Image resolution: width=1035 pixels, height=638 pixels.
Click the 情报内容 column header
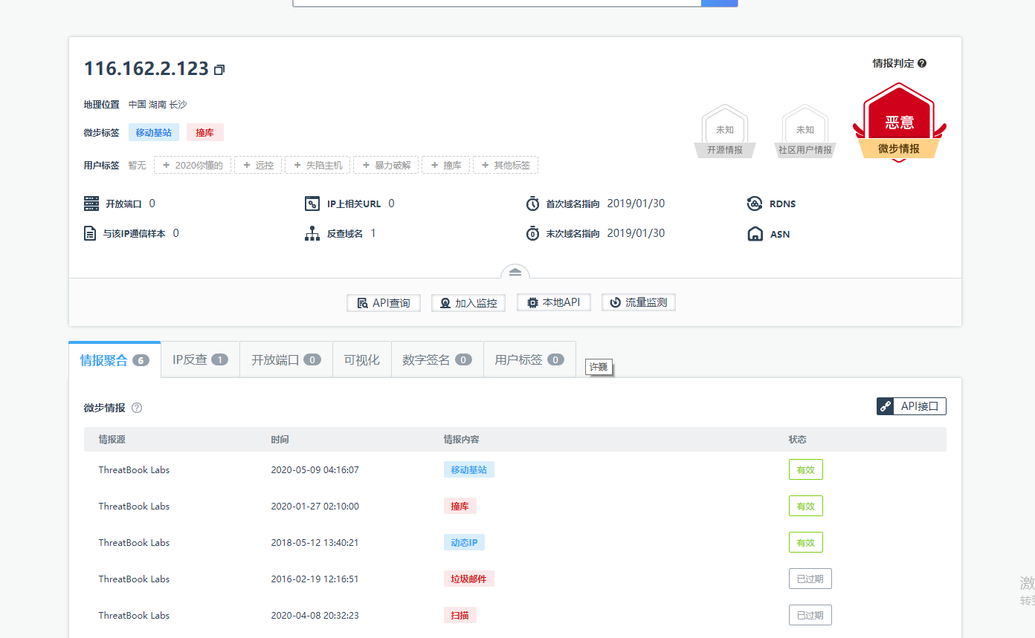click(x=462, y=440)
